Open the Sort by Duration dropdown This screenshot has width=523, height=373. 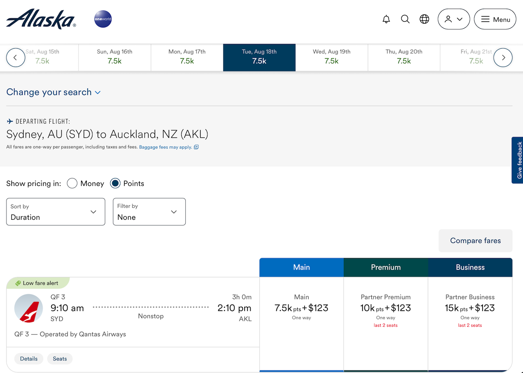(x=55, y=212)
